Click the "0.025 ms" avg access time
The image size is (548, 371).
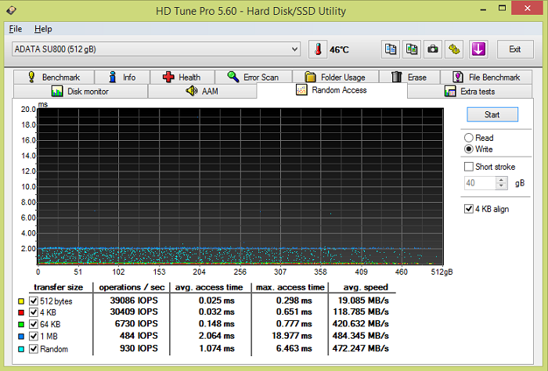tap(217, 301)
